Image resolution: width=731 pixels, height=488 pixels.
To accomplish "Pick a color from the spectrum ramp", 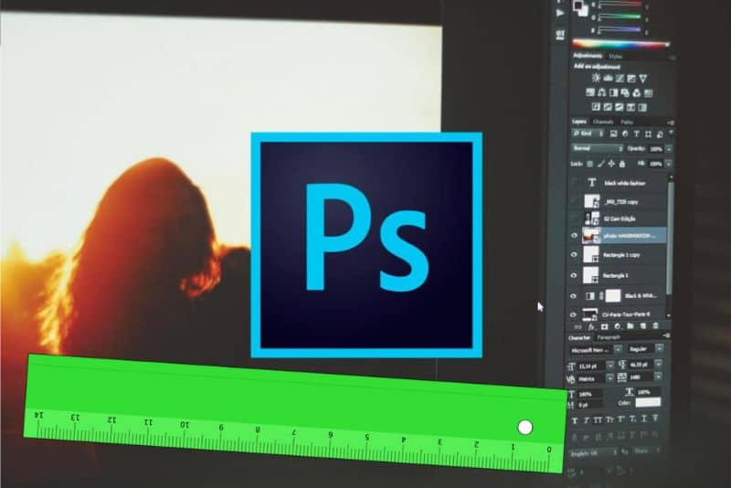I will click(x=620, y=44).
